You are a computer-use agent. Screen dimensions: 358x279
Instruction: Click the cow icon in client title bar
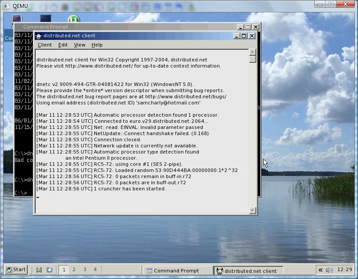click(x=39, y=36)
